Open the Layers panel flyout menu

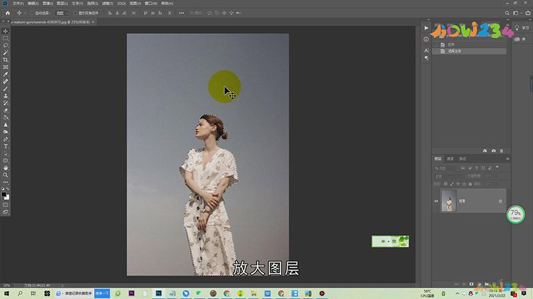click(x=508, y=159)
